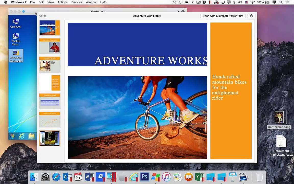The height and width of the screenshot is (184, 294).
Task: Launch Microsoft Excel from the Dock
Action: click(200, 177)
